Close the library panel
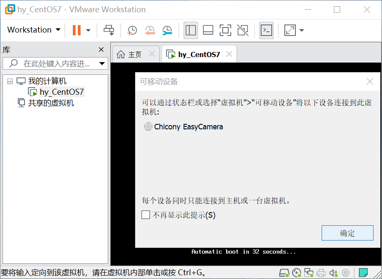This screenshot has width=382, height=279. pyautogui.click(x=101, y=49)
